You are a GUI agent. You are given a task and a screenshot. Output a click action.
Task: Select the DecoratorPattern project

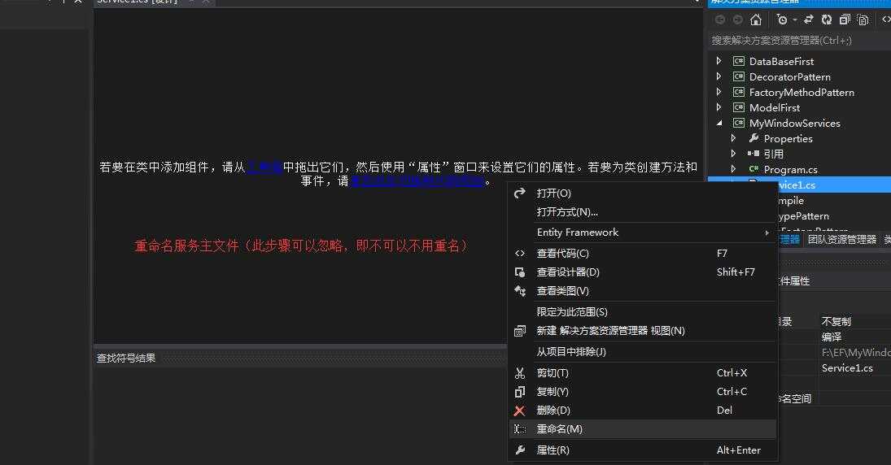(790, 76)
